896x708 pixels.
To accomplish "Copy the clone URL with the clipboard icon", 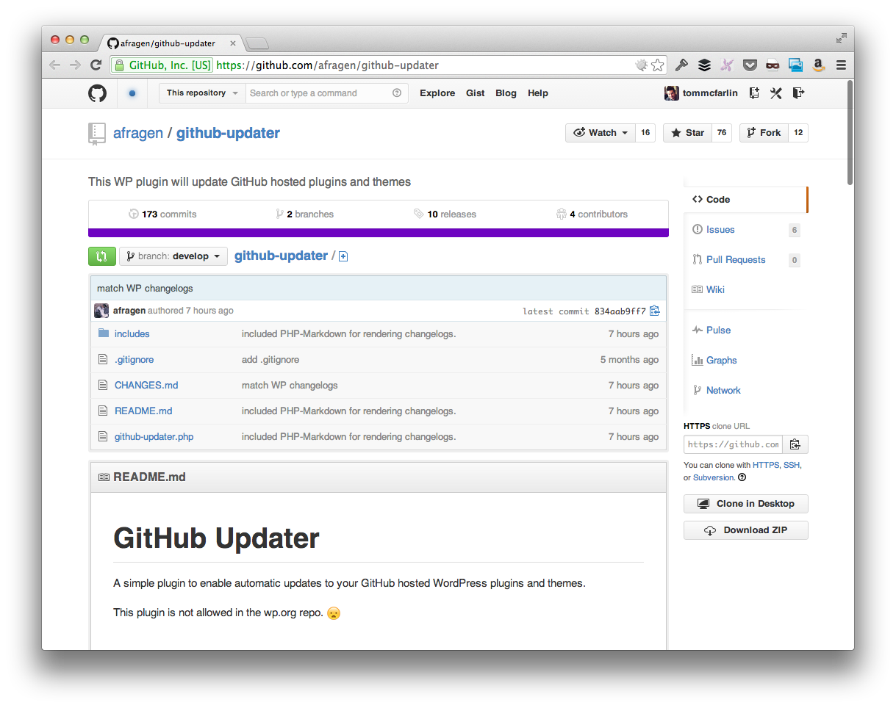I will [x=795, y=444].
